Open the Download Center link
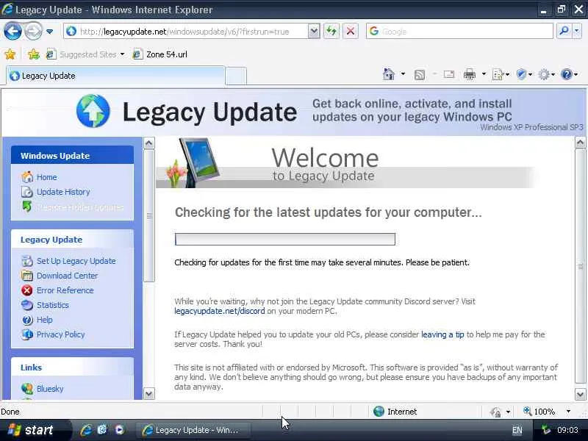588x441 pixels. (67, 276)
